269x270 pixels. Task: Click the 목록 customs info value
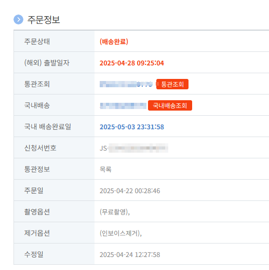tap(105, 169)
